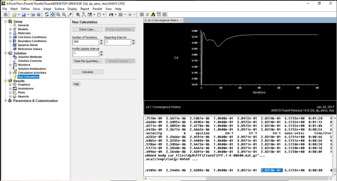
Task: Click highlighted 2.8310e-01 console value
Action: tap(272, 170)
